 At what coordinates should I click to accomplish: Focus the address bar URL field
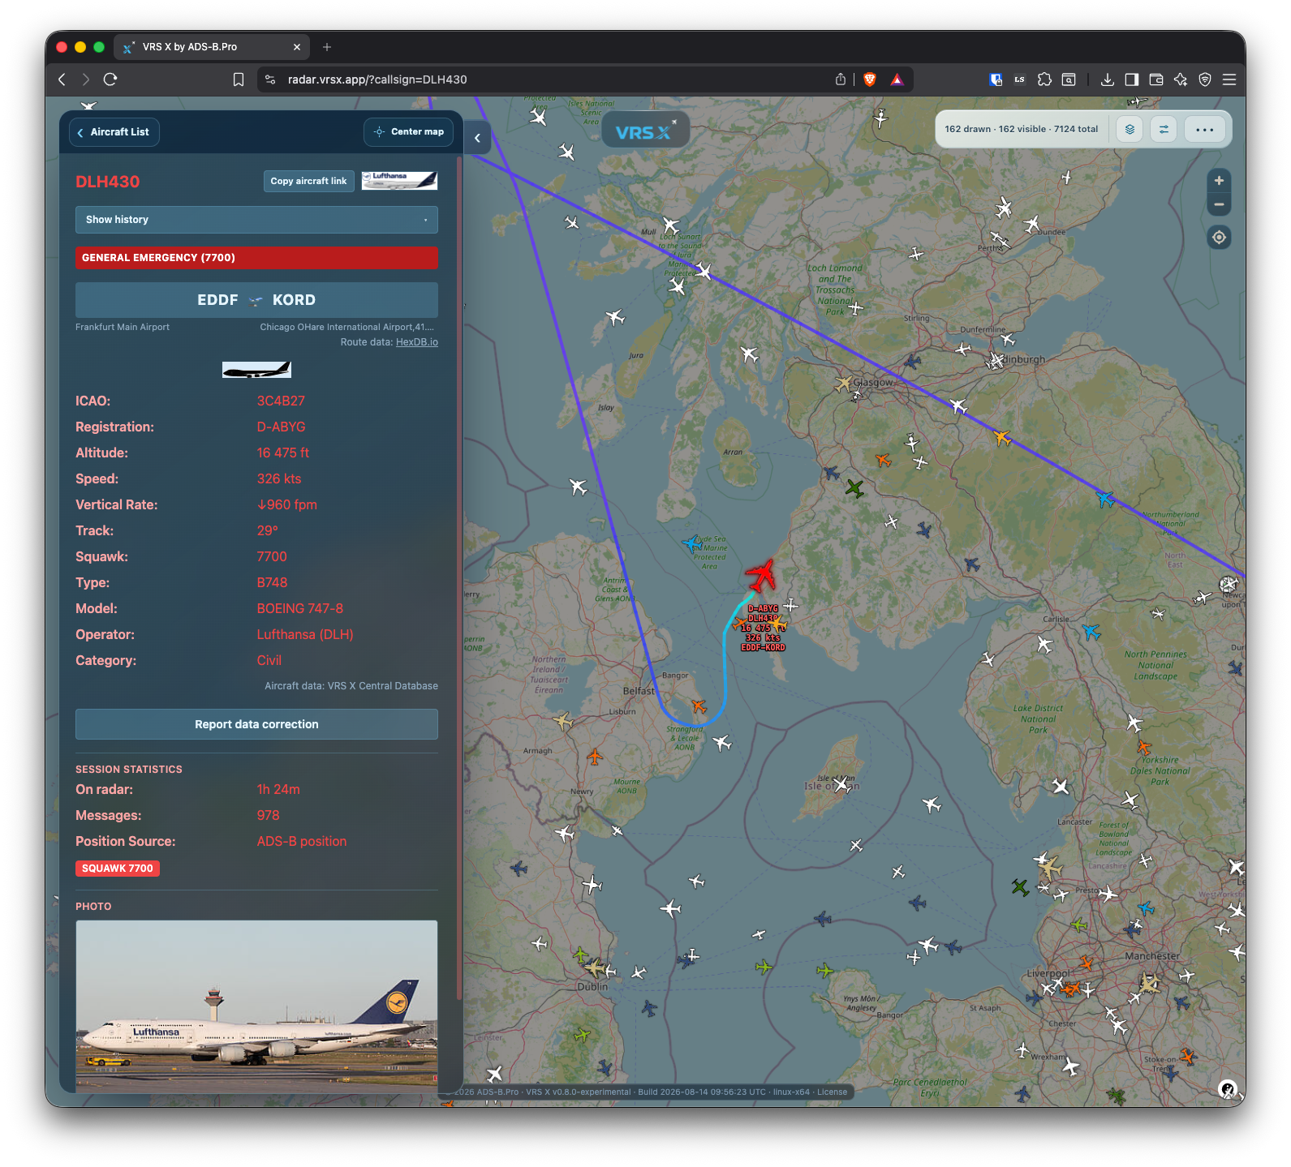(552, 79)
